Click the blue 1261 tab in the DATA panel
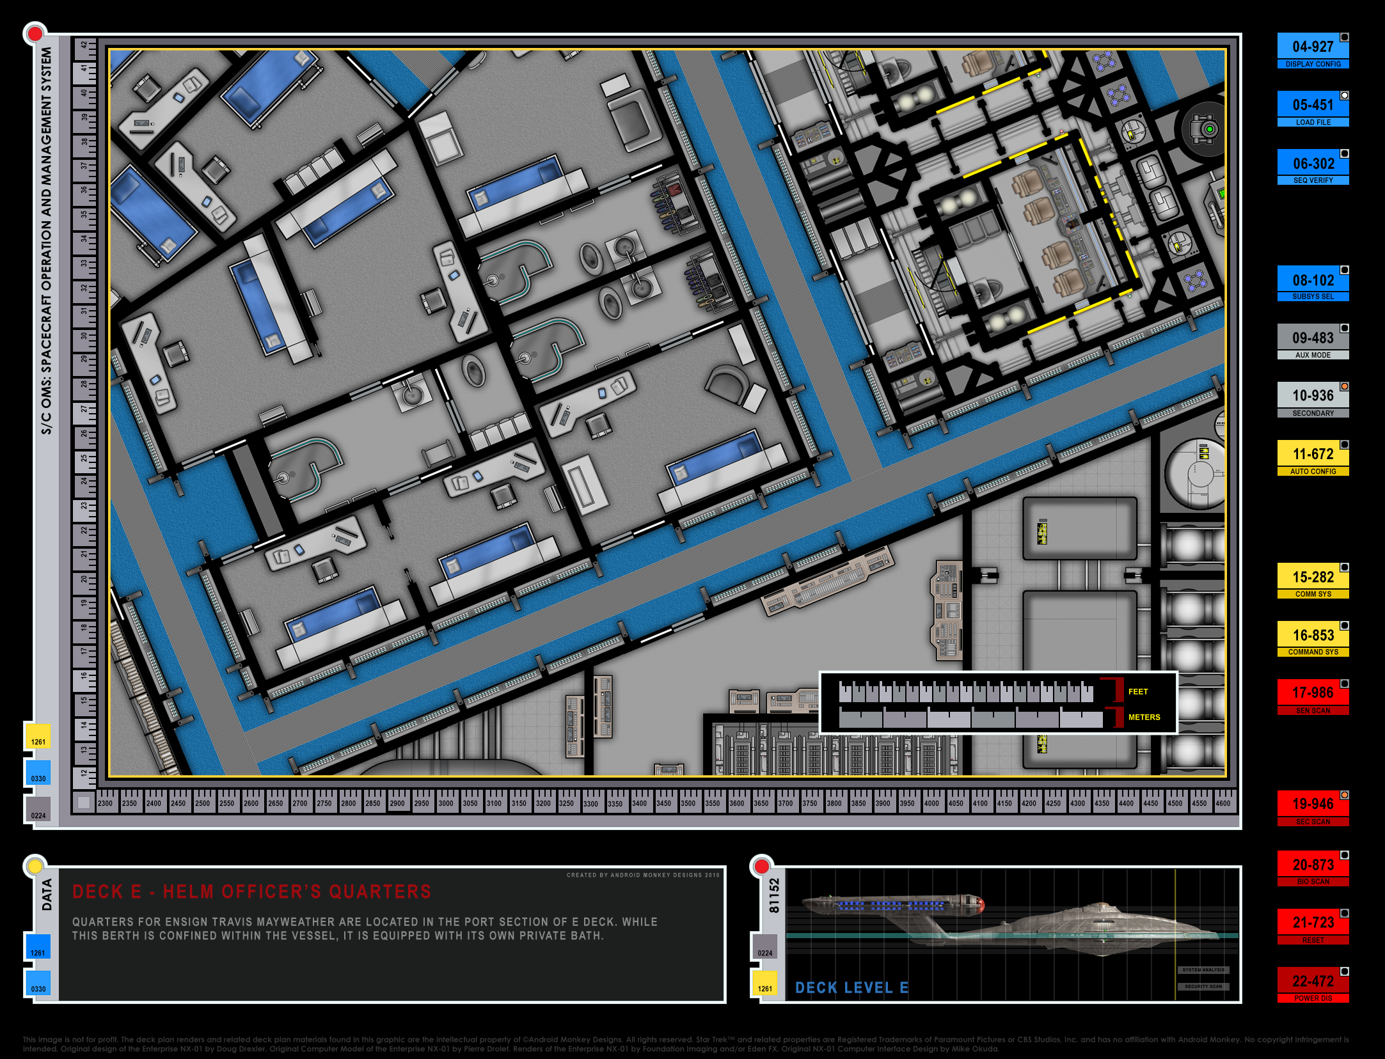 (38, 946)
